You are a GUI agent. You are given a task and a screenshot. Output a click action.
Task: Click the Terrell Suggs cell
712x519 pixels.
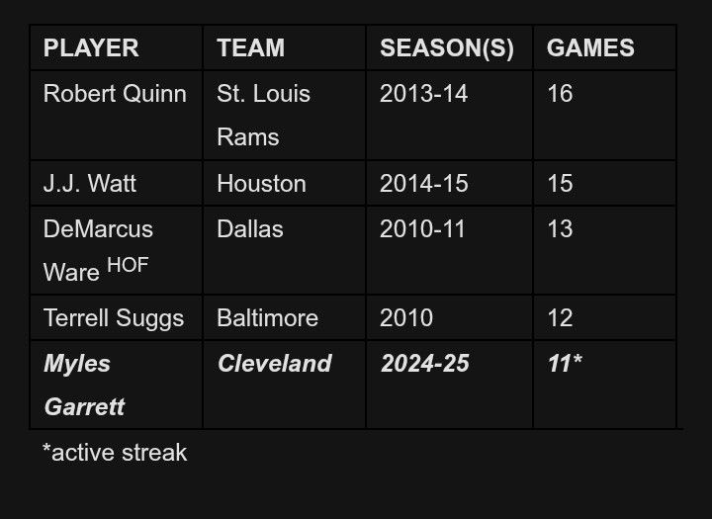[117, 318]
